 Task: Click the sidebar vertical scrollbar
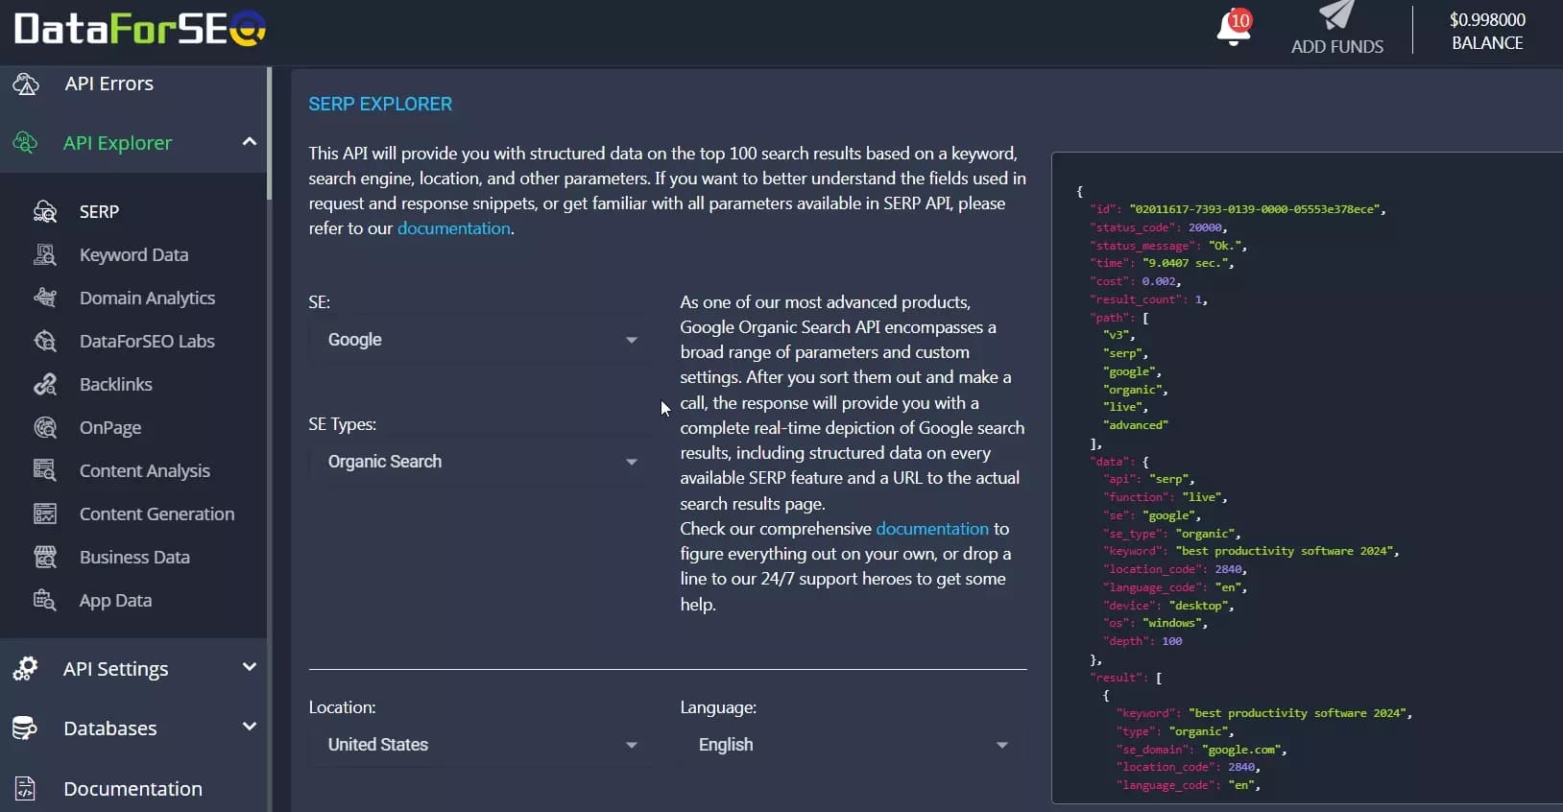(270, 134)
